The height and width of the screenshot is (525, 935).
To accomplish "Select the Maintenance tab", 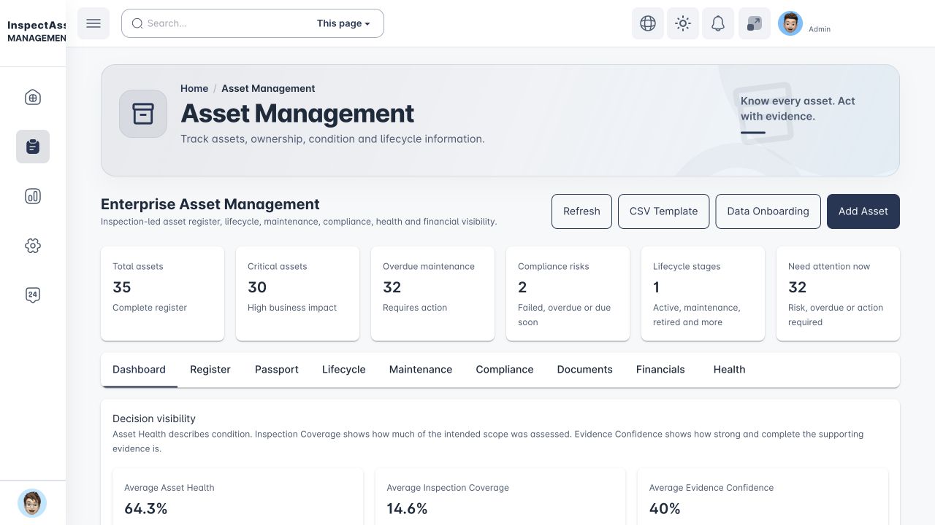I will [421, 370].
